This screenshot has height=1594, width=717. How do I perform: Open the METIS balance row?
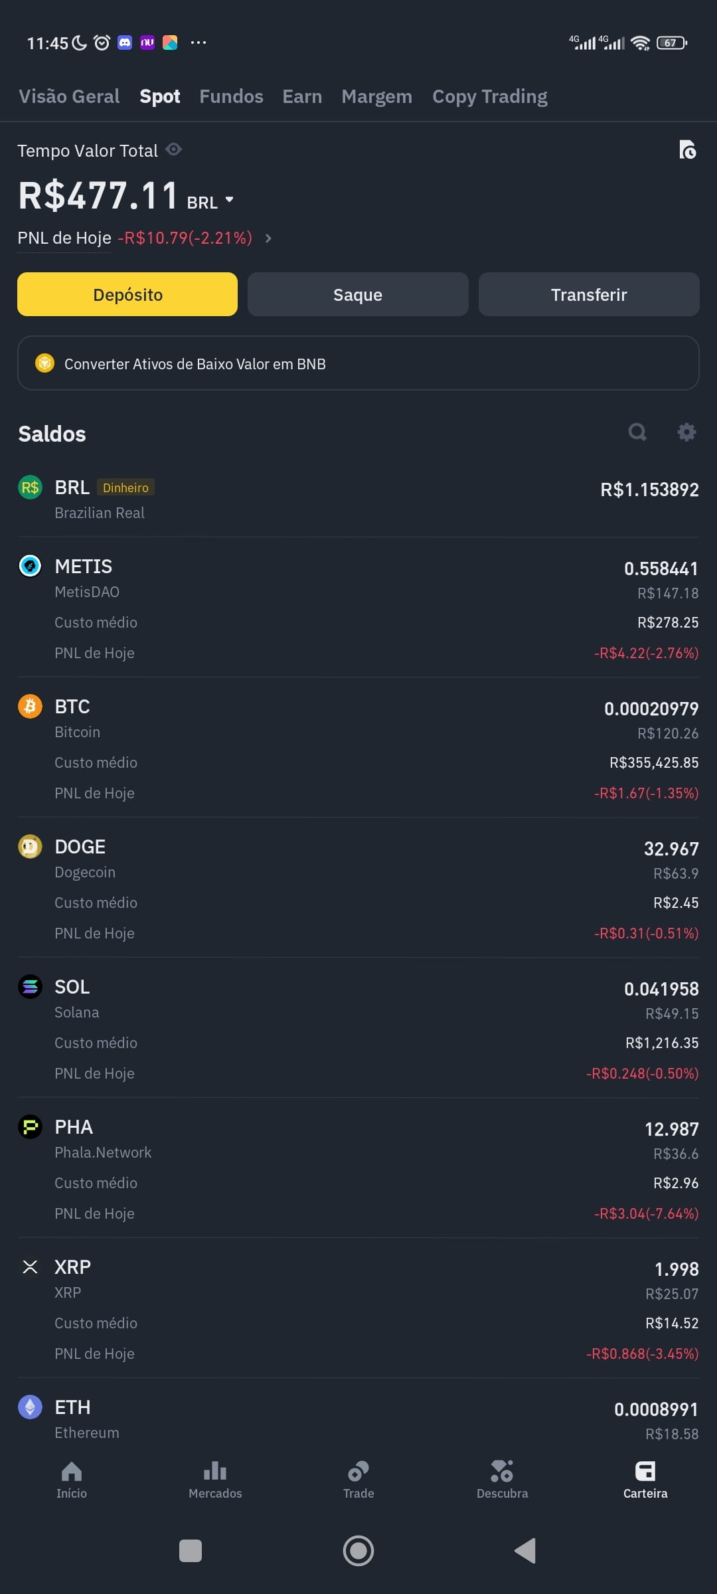[x=358, y=608]
